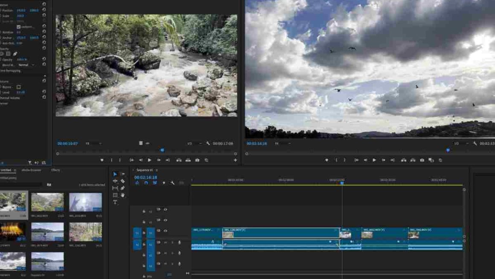Image resolution: width=495 pixels, height=279 pixels.
Task: Toggle Volume Bypass checkbox
Action: (x=19, y=87)
